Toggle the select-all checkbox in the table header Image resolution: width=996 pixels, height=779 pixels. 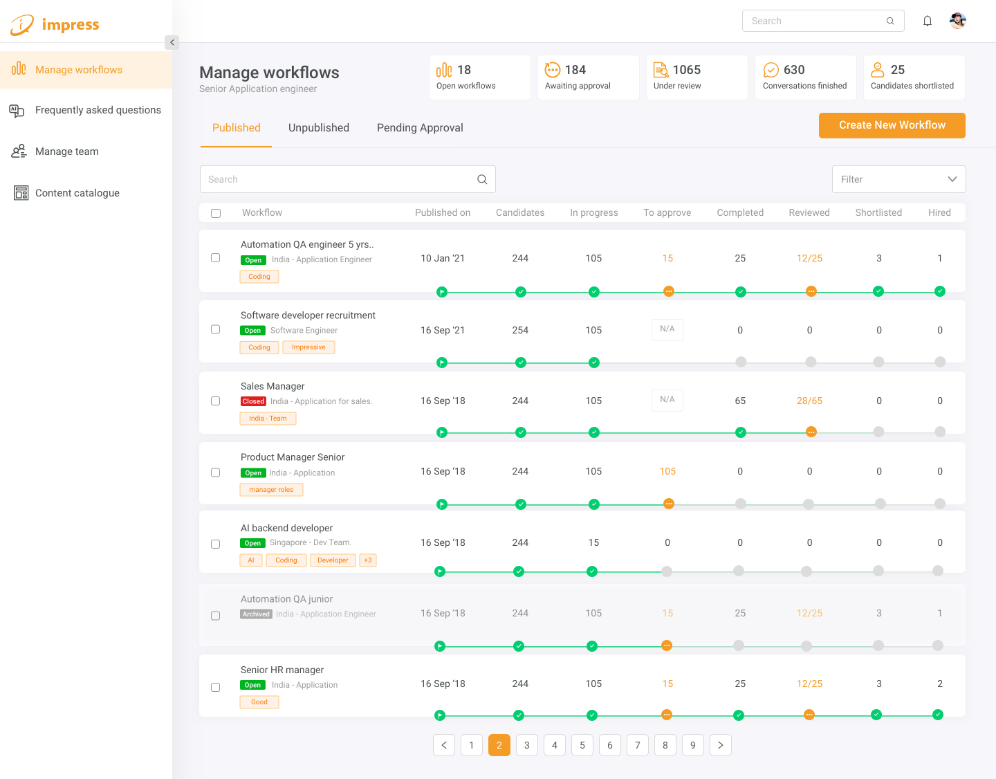(215, 212)
